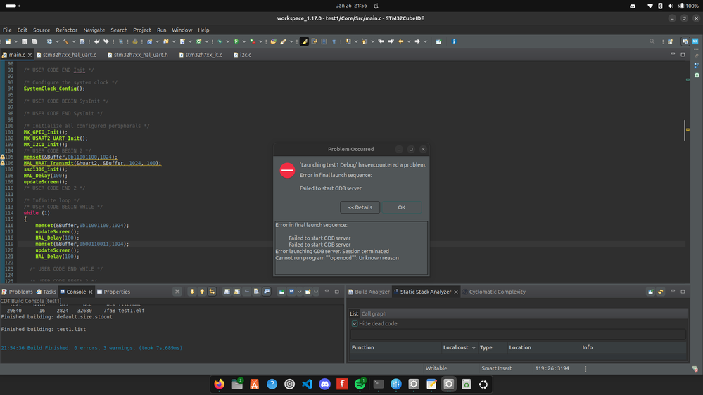
Task: Open the Run dropdown arrow beside green play
Action: point(244,41)
